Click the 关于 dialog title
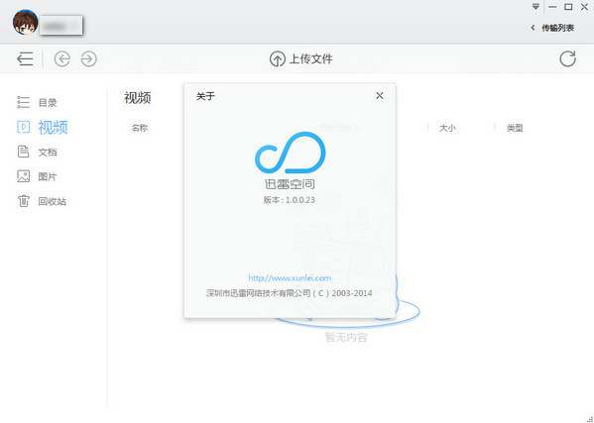The height and width of the screenshot is (423, 594). click(205, 96)
